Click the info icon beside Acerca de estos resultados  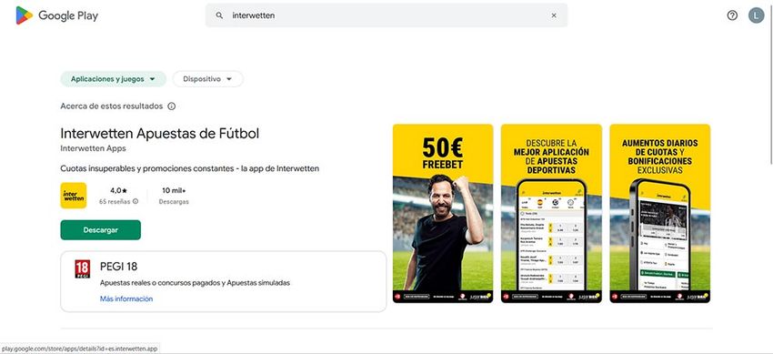pyautogui.click(x=172, y=106)
